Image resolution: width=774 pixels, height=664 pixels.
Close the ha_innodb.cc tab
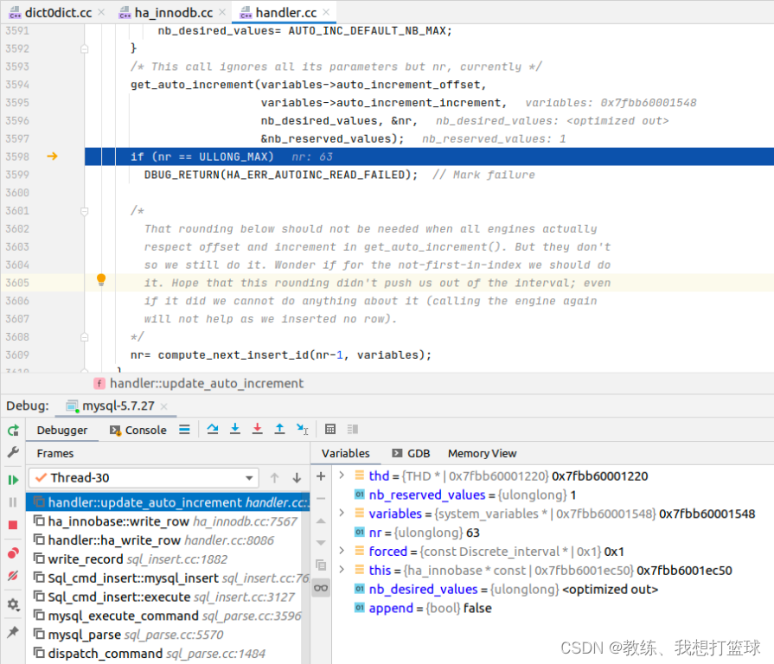222,12
